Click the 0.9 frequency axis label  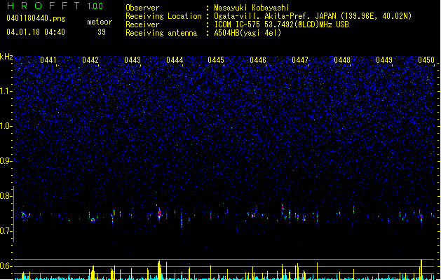pyautogui.click(x=6, y=161)
